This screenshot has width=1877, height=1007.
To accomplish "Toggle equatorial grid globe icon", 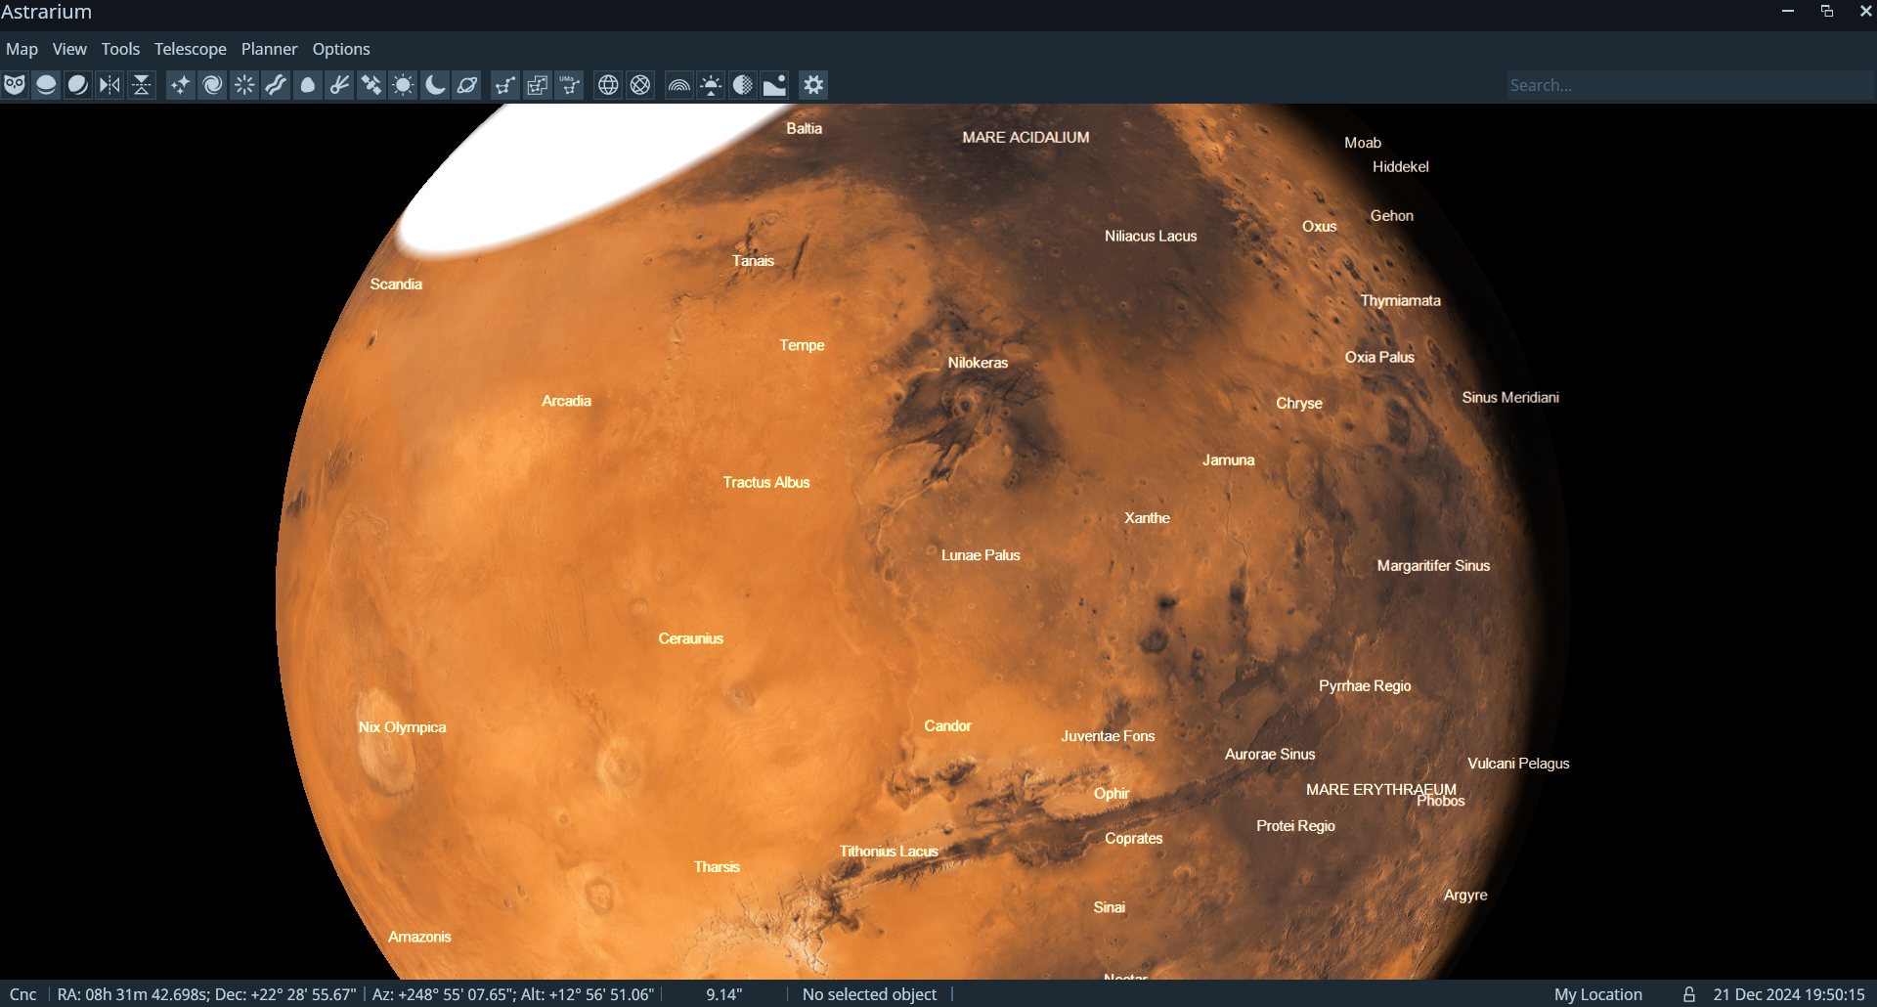I will click(608, 85).
